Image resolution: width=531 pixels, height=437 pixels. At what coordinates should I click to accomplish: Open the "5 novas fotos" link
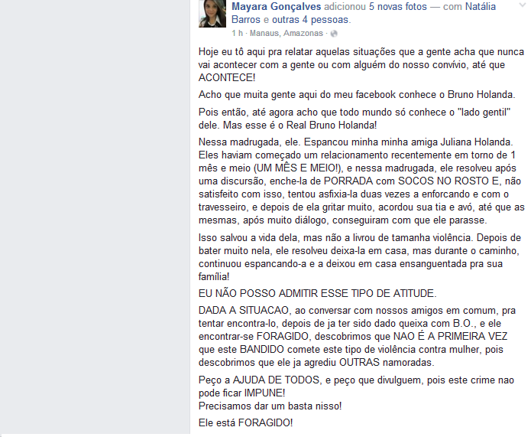click(x=398, y=6)
